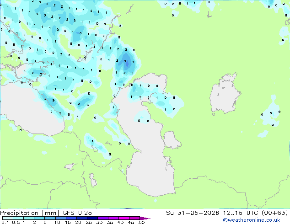Click the blue swatch between 15 and 20
The image size is (290, 224).
coord(71,218)
